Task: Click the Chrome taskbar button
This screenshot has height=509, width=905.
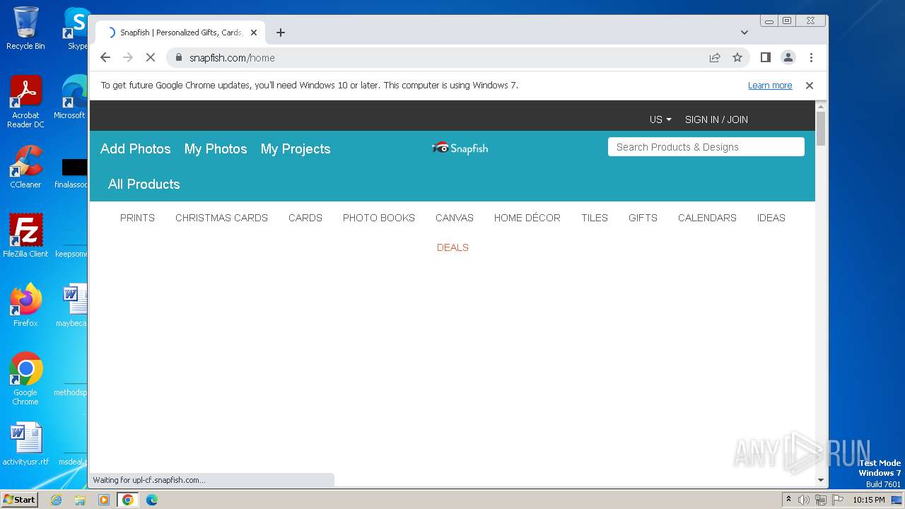Action: 127,500
